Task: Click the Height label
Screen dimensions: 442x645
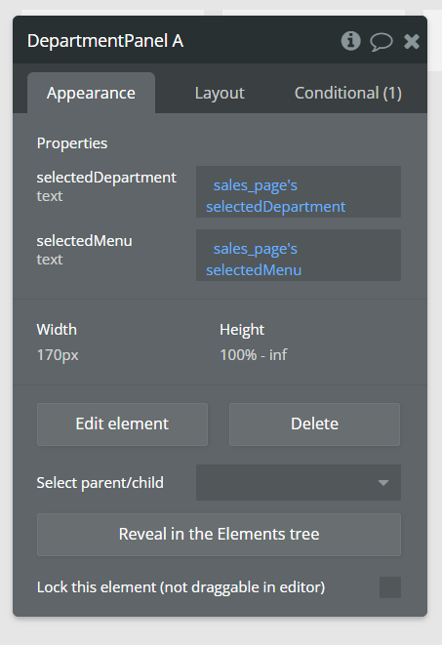Action: [242, 330]
